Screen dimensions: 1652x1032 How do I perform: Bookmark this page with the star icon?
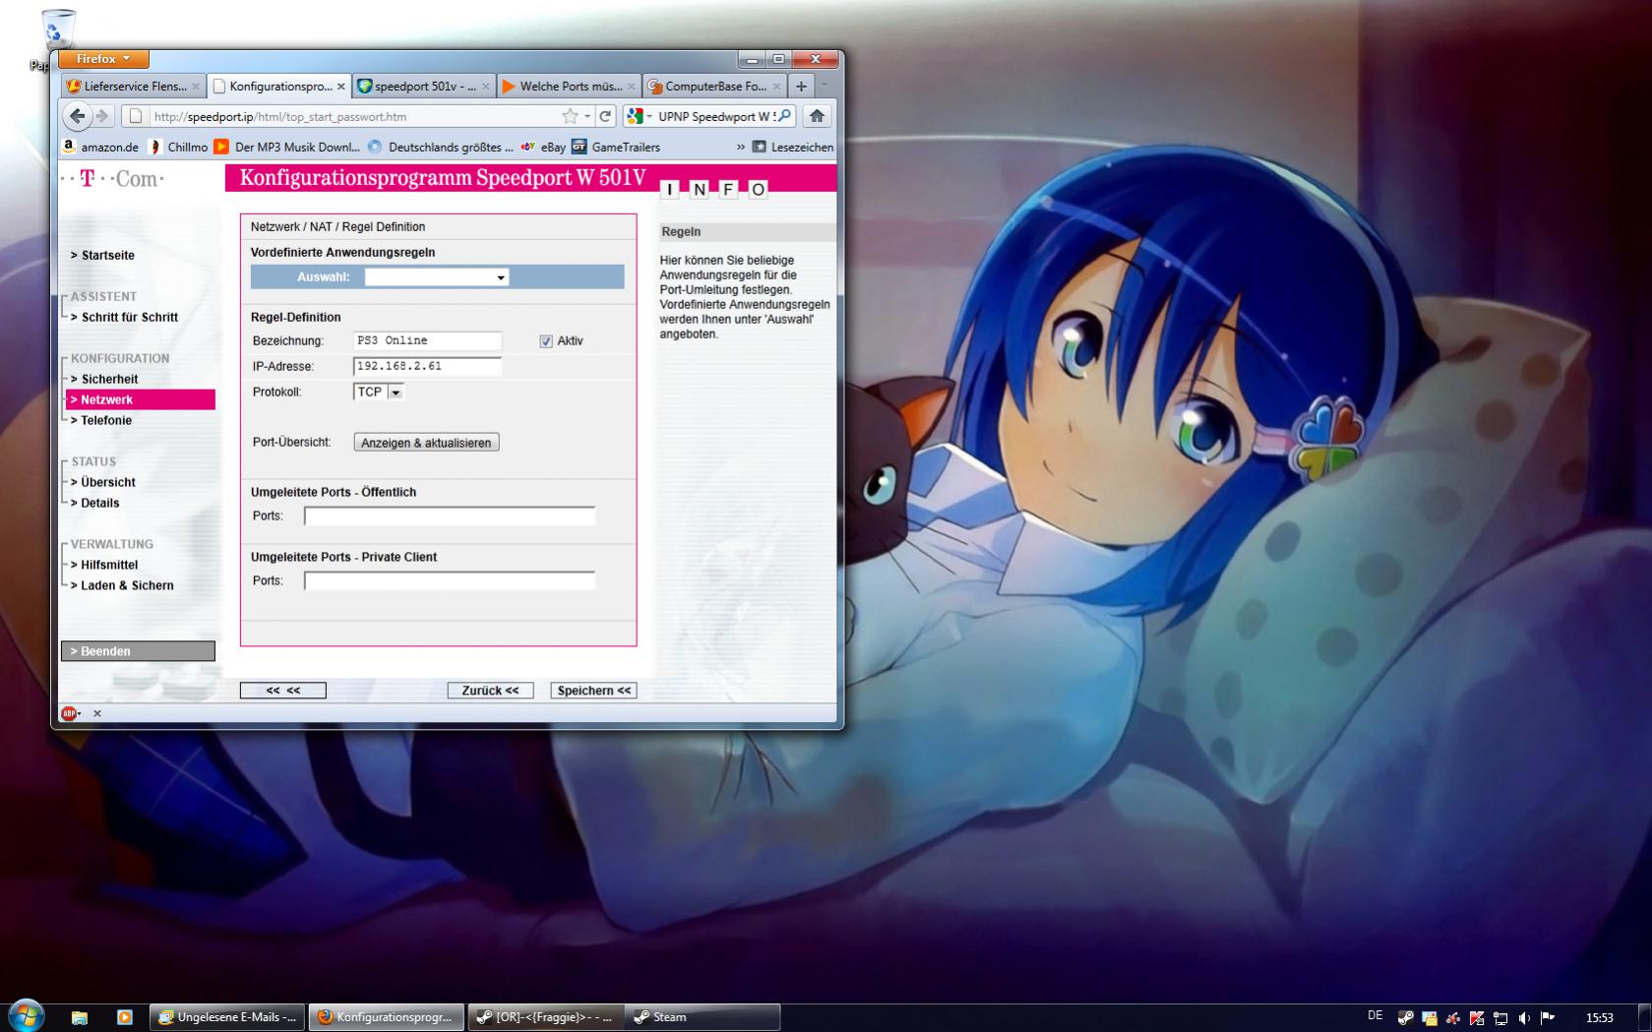570,116
